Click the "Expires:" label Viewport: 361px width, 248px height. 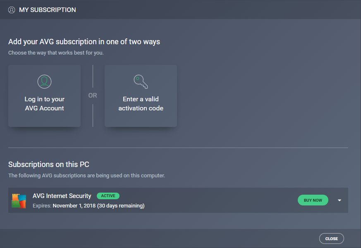[x=42, y=205]
